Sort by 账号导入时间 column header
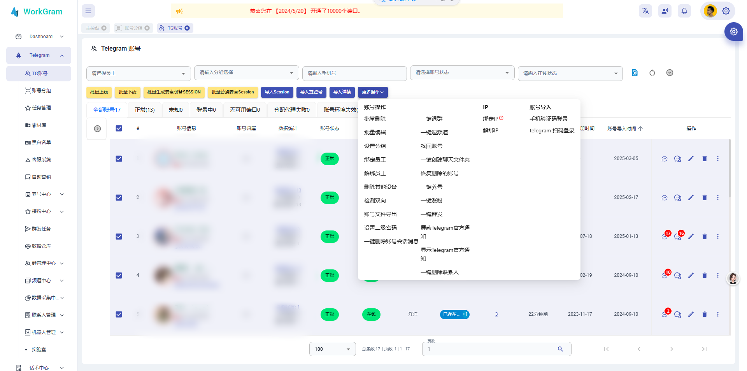 (625, 128)
